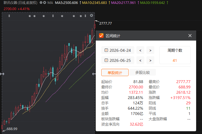Click the 平线 count 1
202x134 pixels.
[x=189, y=114]
